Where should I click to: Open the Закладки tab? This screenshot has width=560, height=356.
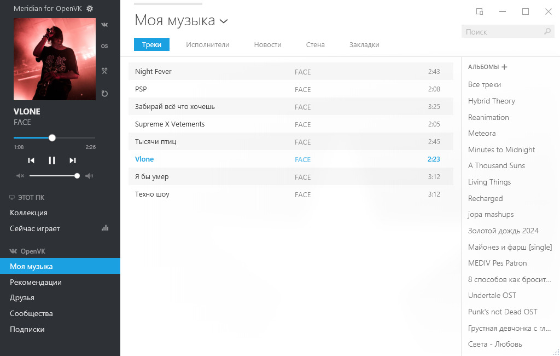(x=364, y=45)
